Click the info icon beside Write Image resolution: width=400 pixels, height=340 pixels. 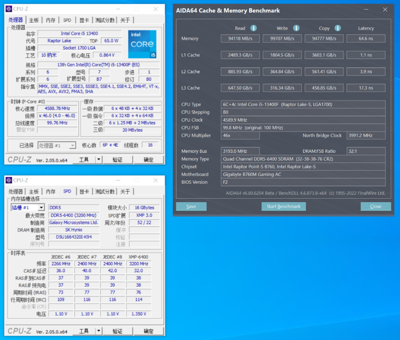click(x=296, y=28)
